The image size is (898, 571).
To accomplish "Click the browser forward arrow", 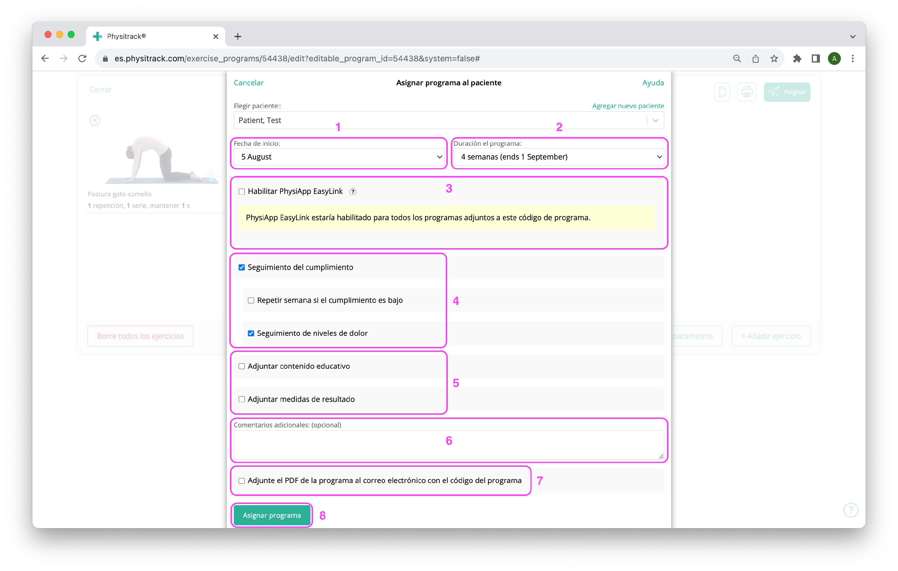I will pyautogui.click(x=64, y=59).
